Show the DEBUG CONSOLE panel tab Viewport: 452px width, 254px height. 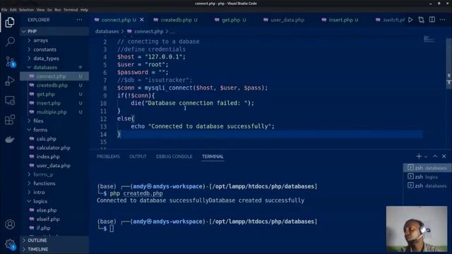pyautogui.click(x=174, y=157)
